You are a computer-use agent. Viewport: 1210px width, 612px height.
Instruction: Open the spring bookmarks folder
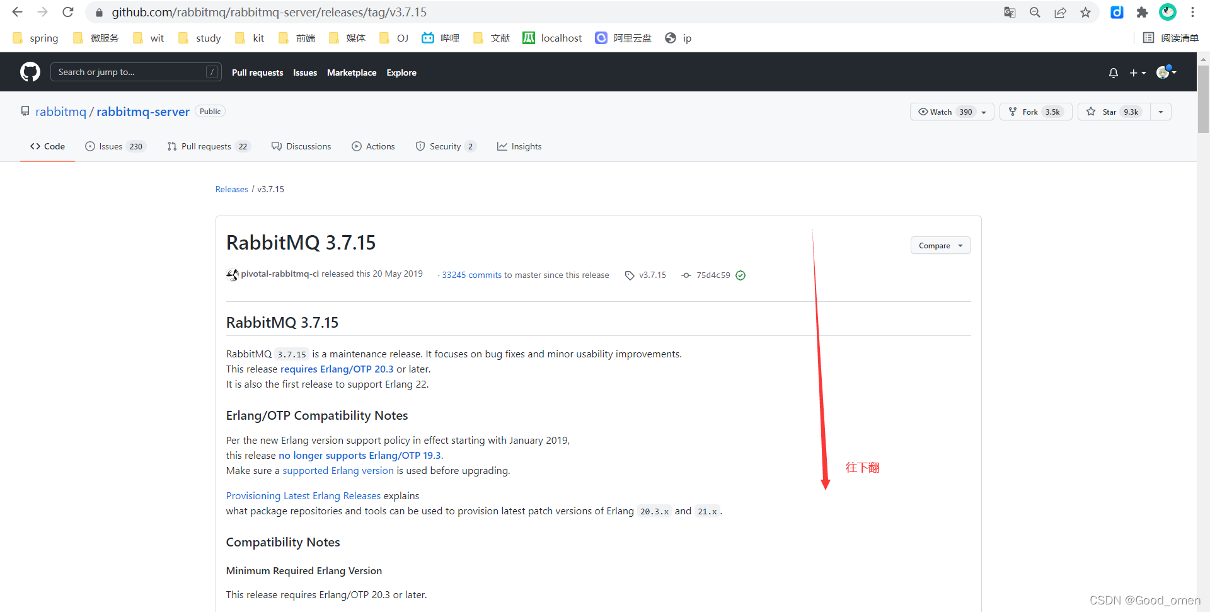35,38
